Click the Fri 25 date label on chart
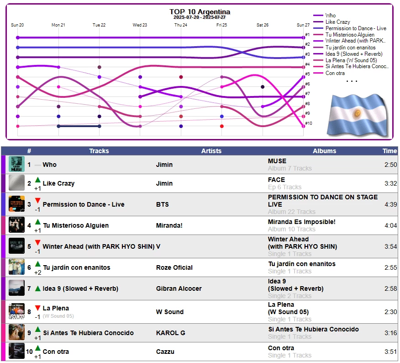 pos(221,25)
